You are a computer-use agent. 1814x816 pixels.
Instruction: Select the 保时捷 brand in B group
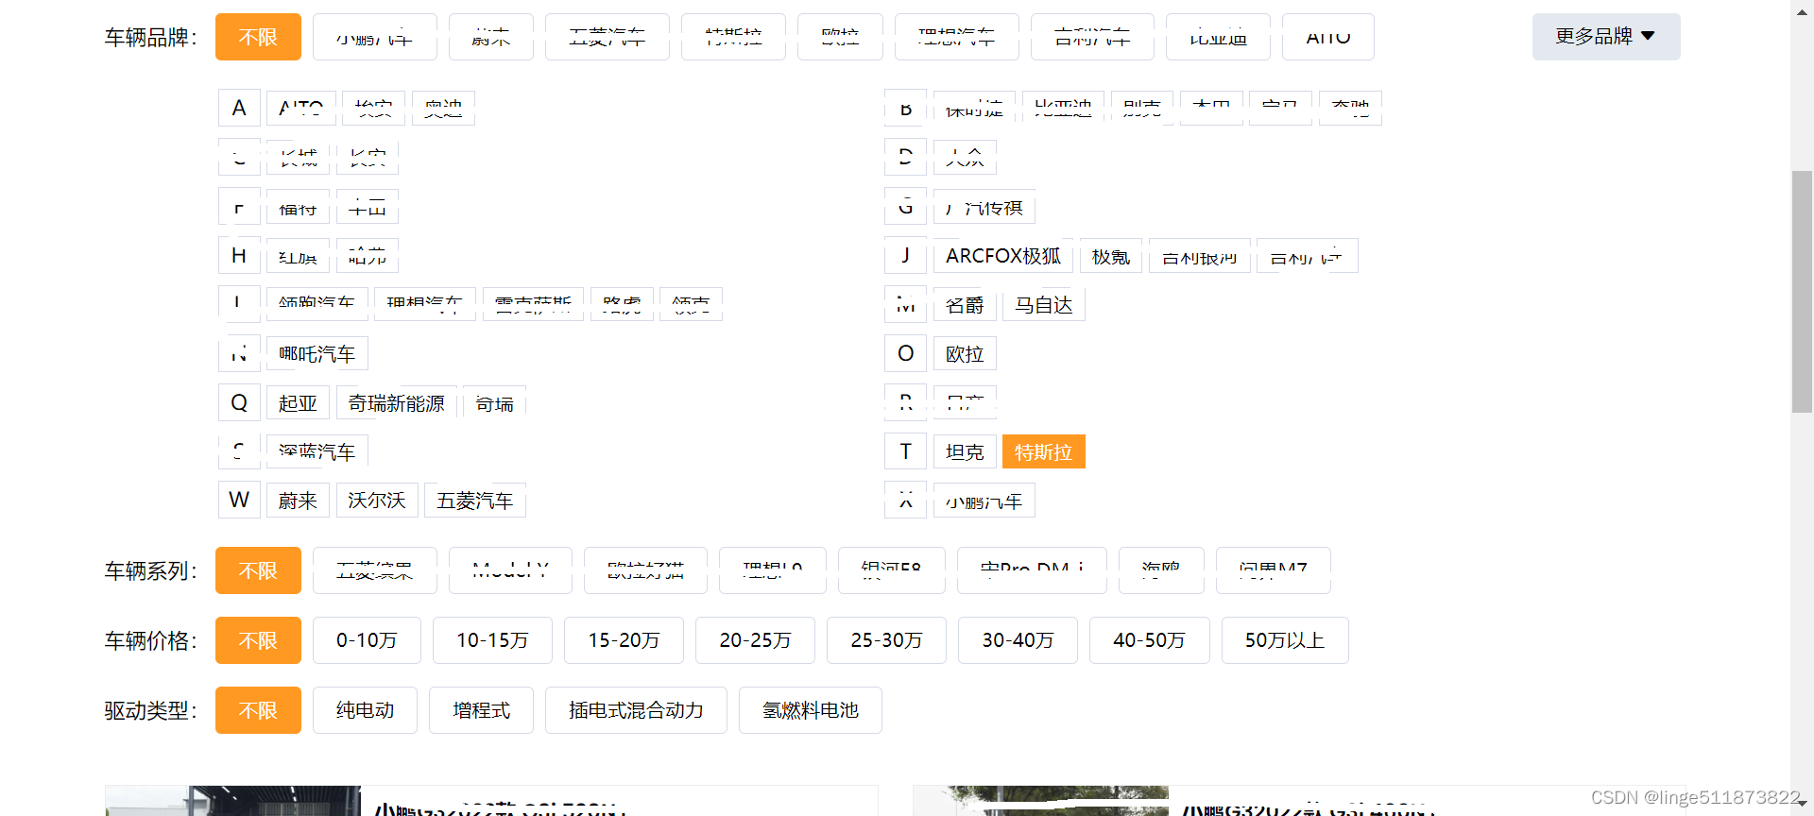[974, 109]
